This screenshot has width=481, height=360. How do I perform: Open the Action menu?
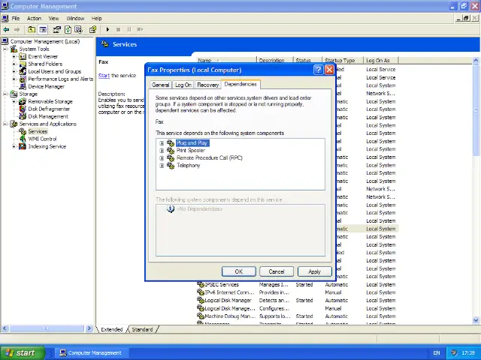(x=34, y=18)
